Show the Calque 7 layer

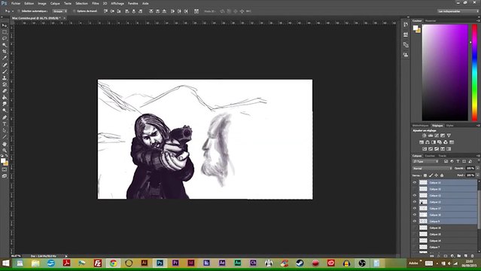415,247
